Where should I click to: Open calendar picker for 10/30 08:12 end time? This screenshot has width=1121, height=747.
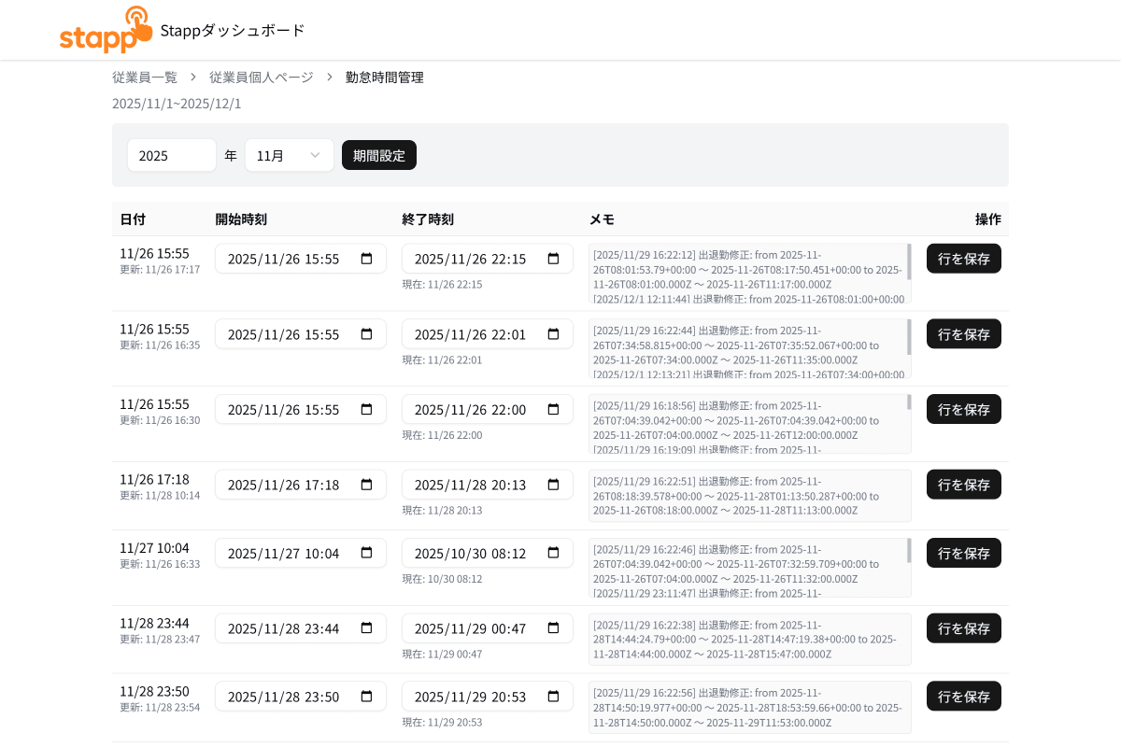click(553, 553)
